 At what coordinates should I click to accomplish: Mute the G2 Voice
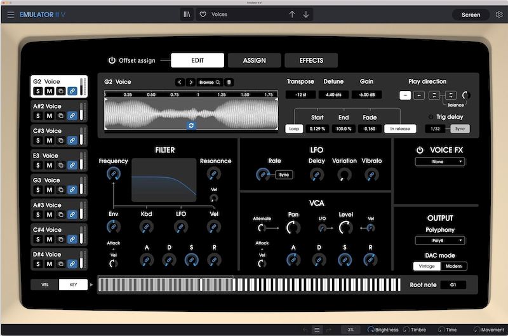(x=50, y=91)
